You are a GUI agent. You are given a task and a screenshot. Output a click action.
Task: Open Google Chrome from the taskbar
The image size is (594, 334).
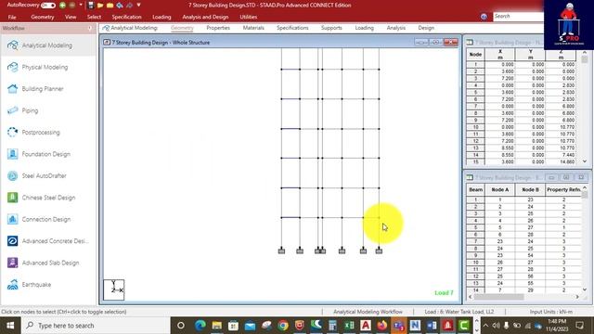tap(283, 326)
